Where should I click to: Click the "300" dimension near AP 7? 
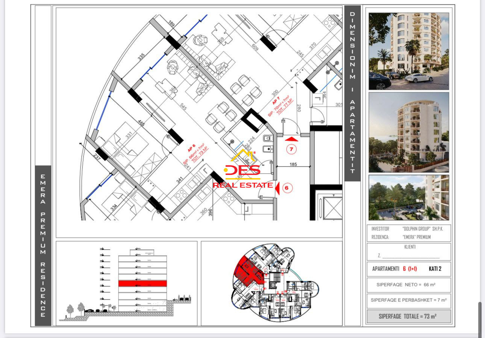coord(275,92)
